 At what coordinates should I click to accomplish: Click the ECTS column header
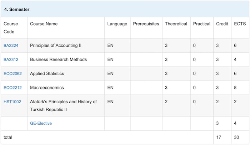tap(239, 24)
